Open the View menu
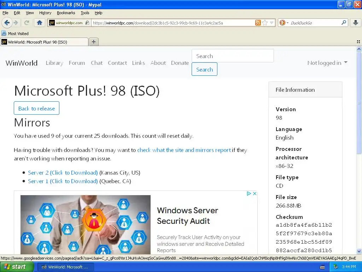This screenshot has height=272, width=362. tap(30, 13)
